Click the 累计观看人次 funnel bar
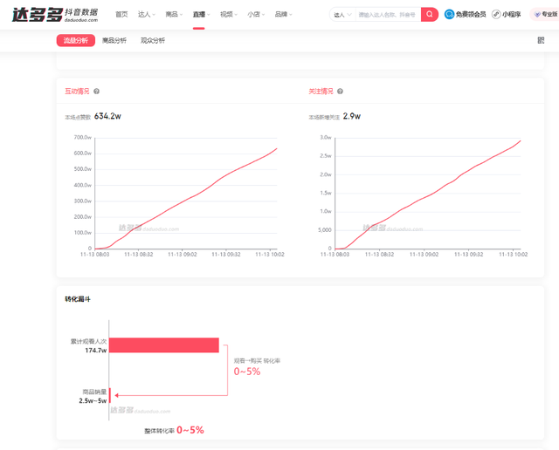Screen dimensions: 559x450 (164, 345)
